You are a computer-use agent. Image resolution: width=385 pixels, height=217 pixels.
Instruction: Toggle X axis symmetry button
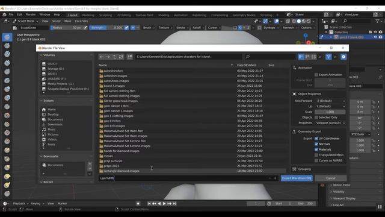click(239, 28)
